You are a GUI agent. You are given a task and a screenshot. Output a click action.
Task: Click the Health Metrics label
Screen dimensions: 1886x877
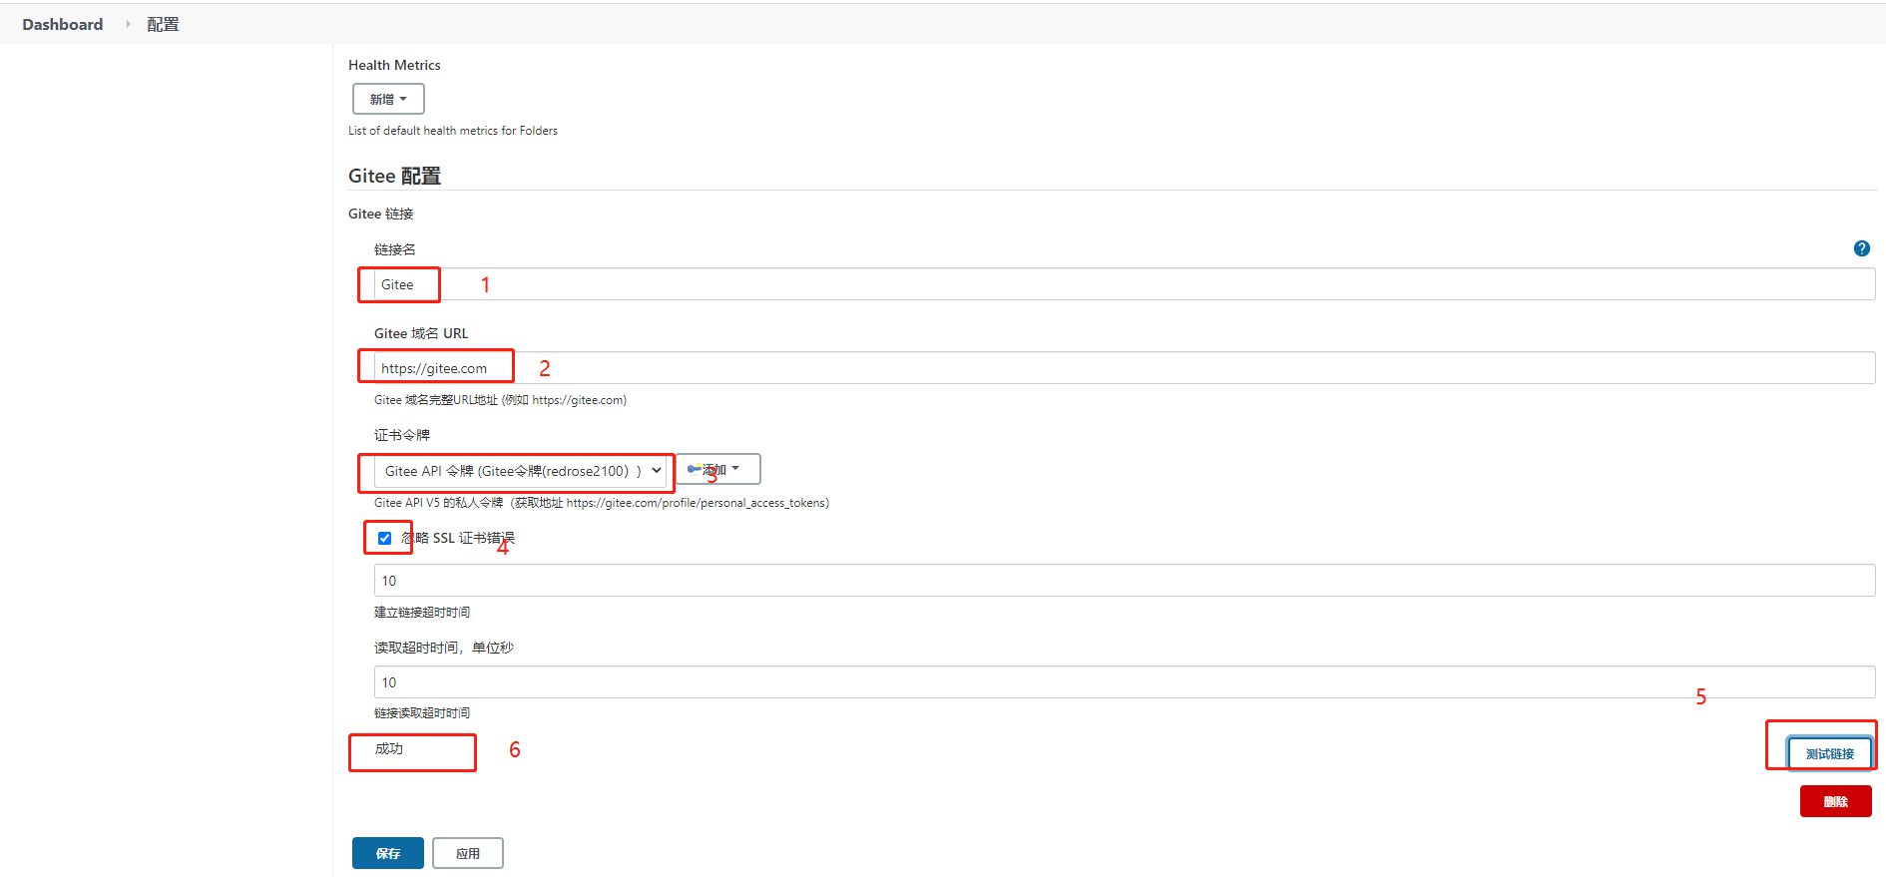point(394,65)
